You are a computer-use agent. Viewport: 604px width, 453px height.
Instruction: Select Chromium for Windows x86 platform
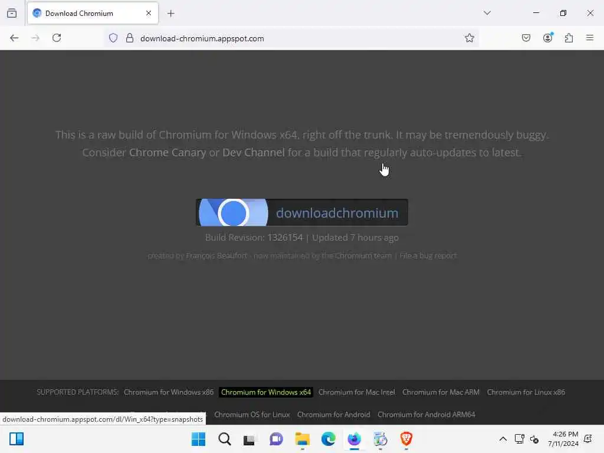169,392
